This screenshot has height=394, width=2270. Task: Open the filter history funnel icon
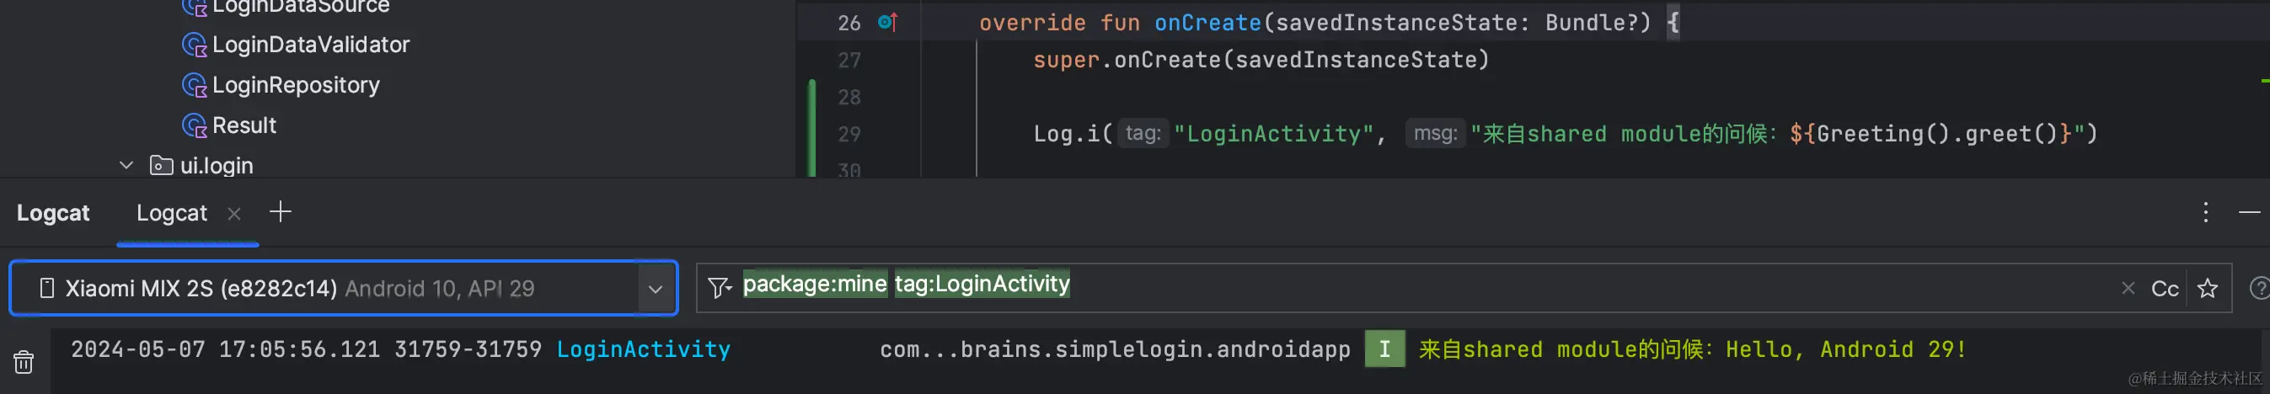click(x=719, y=288)
